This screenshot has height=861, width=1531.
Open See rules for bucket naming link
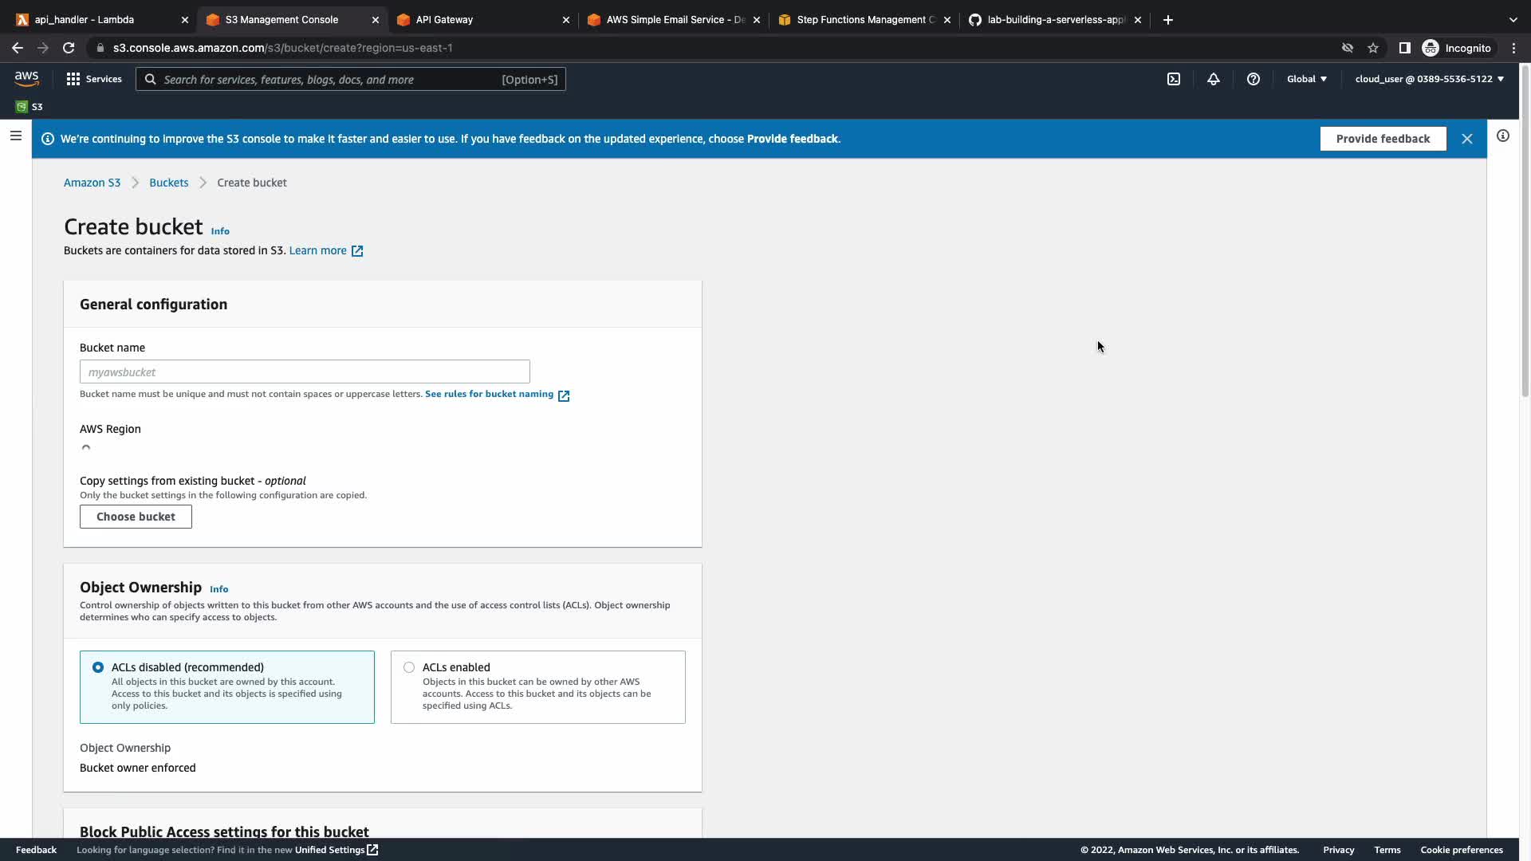pyautogui.click(x=490, y=394)
